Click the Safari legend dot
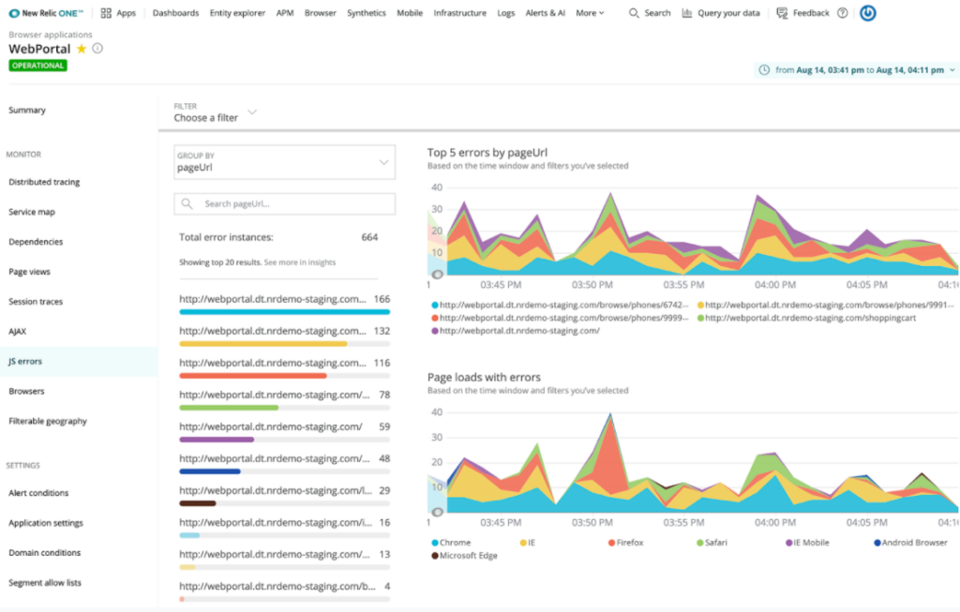This screenshot has height=612, width=960. click(699, 543)
